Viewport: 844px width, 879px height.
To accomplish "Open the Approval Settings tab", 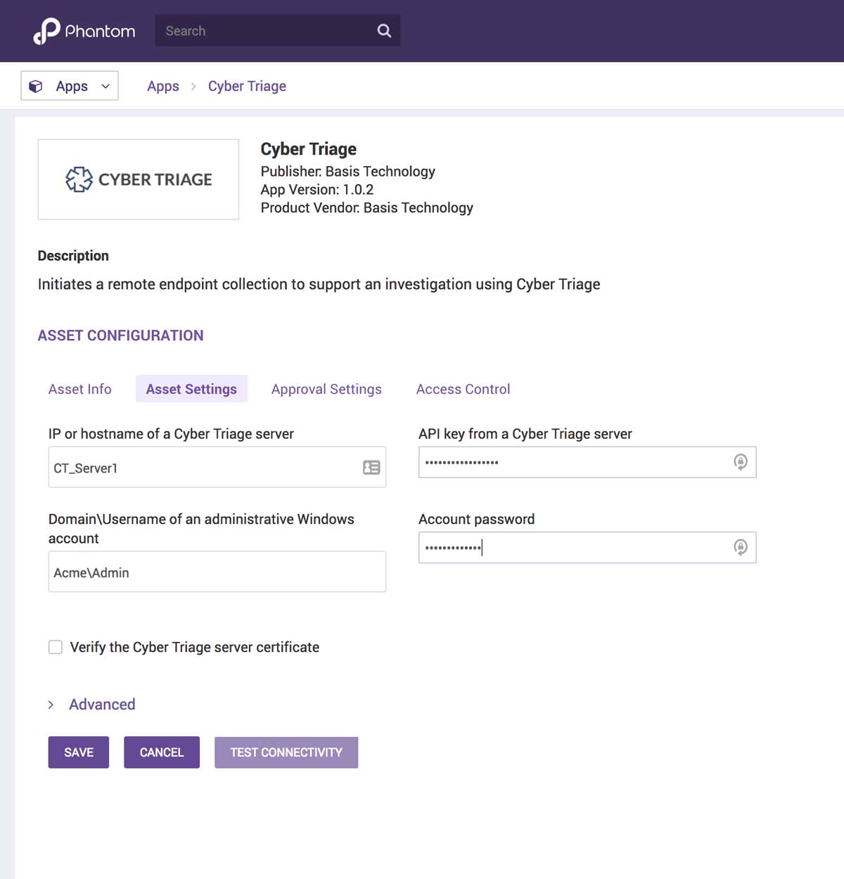I will click(326, 389).
